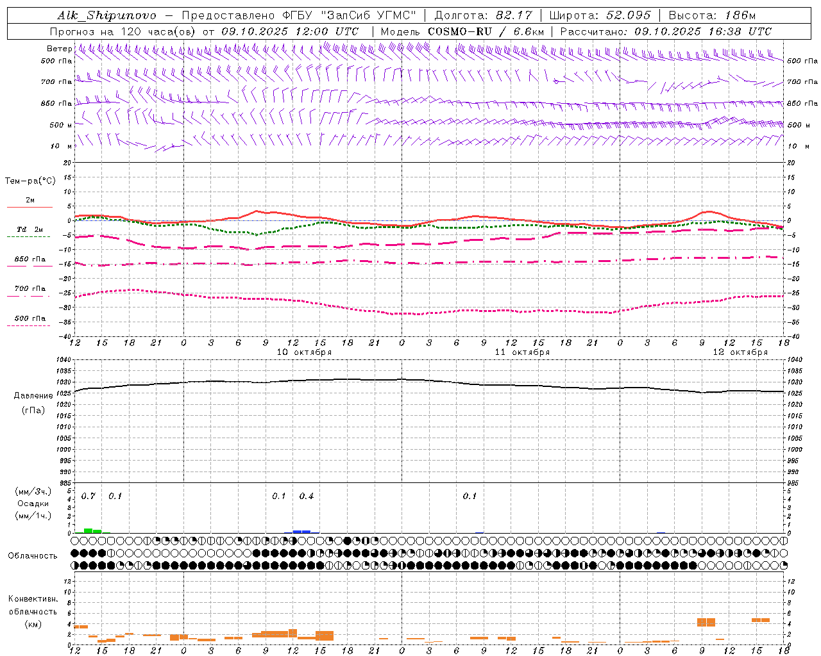Click the forecast start time 09.10.2025 12:00 UTC

[290, 31]
